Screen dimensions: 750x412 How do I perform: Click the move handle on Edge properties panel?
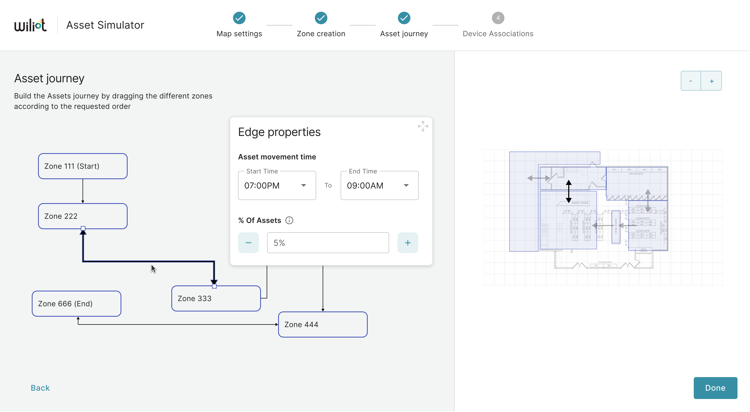[423, 126]
